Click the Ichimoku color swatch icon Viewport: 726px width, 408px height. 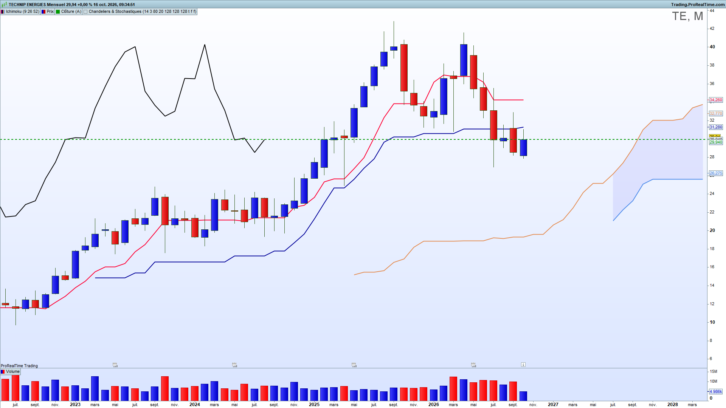(3, 12)
